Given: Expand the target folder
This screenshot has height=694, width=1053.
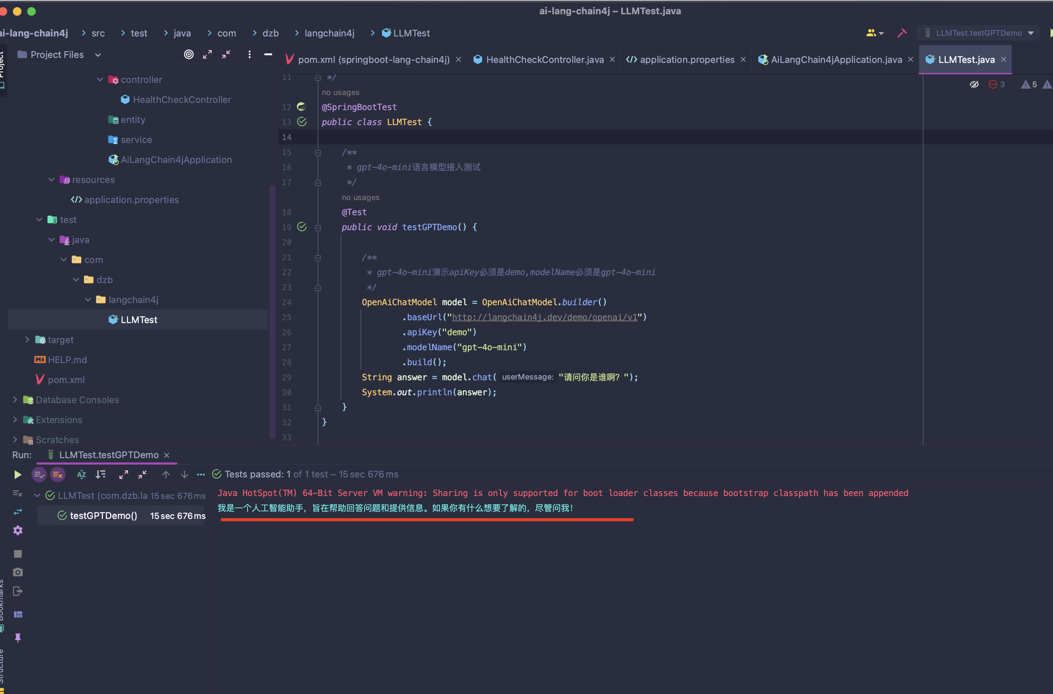Looking at the screenshot, I should tap(26, 339).
